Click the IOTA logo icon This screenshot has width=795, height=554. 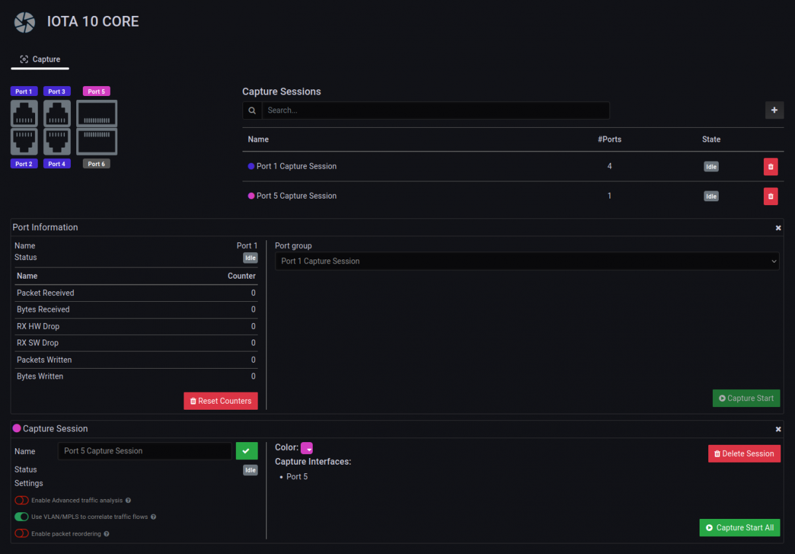tap(25, 22)
